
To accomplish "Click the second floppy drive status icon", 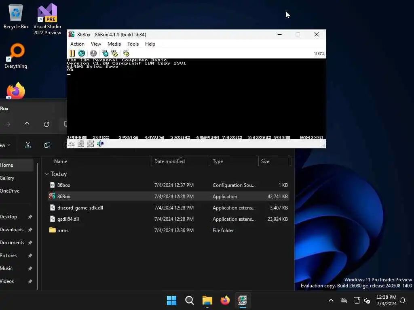I will pyautogui.click(x=90, y=144).
